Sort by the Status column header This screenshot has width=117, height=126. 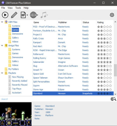click(x=89, y=22)
